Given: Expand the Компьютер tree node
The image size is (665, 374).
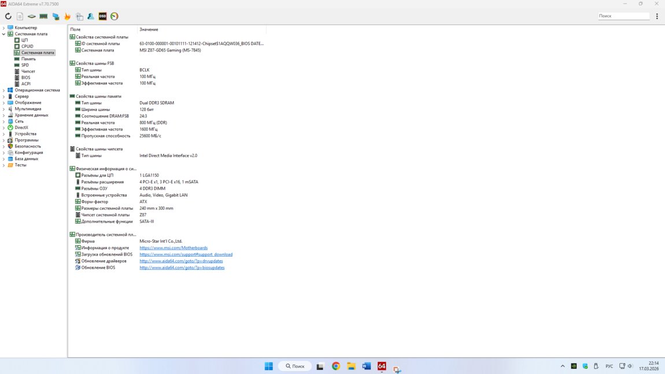Looking at the screenshot, I should pyautogui.click(x=4, y=28).
